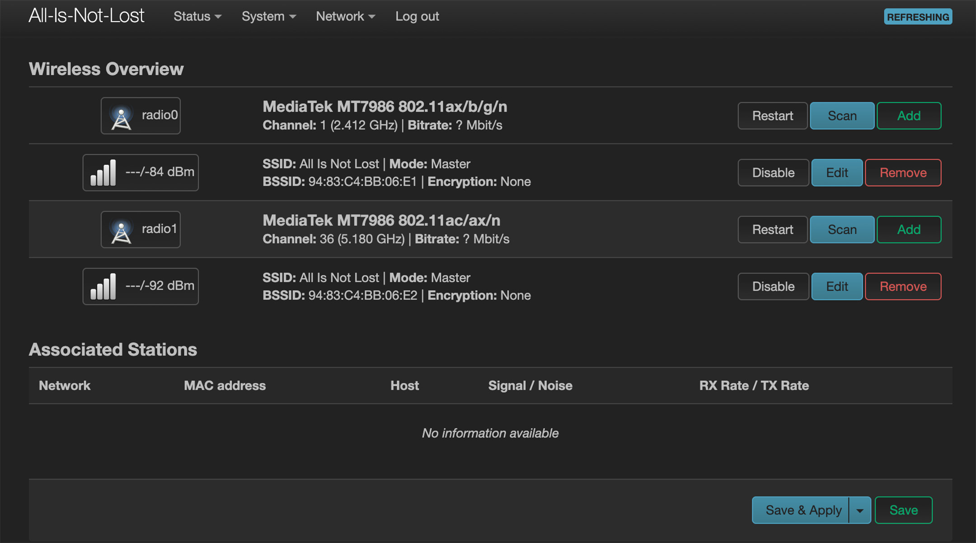
Task: Restart the radio1 device
Action: pos(772,229)
